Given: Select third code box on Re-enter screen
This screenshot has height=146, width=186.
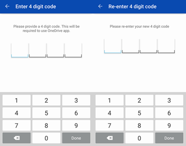Looking at the screenshot, I should (148, 46).
